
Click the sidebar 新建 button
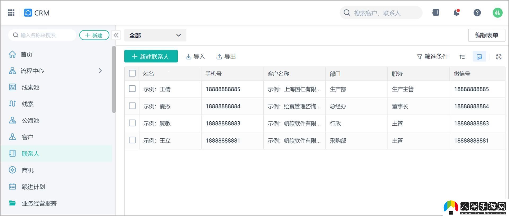[x=94, y=35]
